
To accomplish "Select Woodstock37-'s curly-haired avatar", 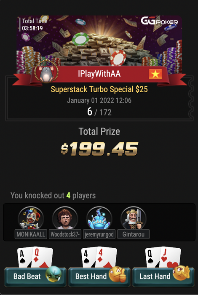I will 65,219.
